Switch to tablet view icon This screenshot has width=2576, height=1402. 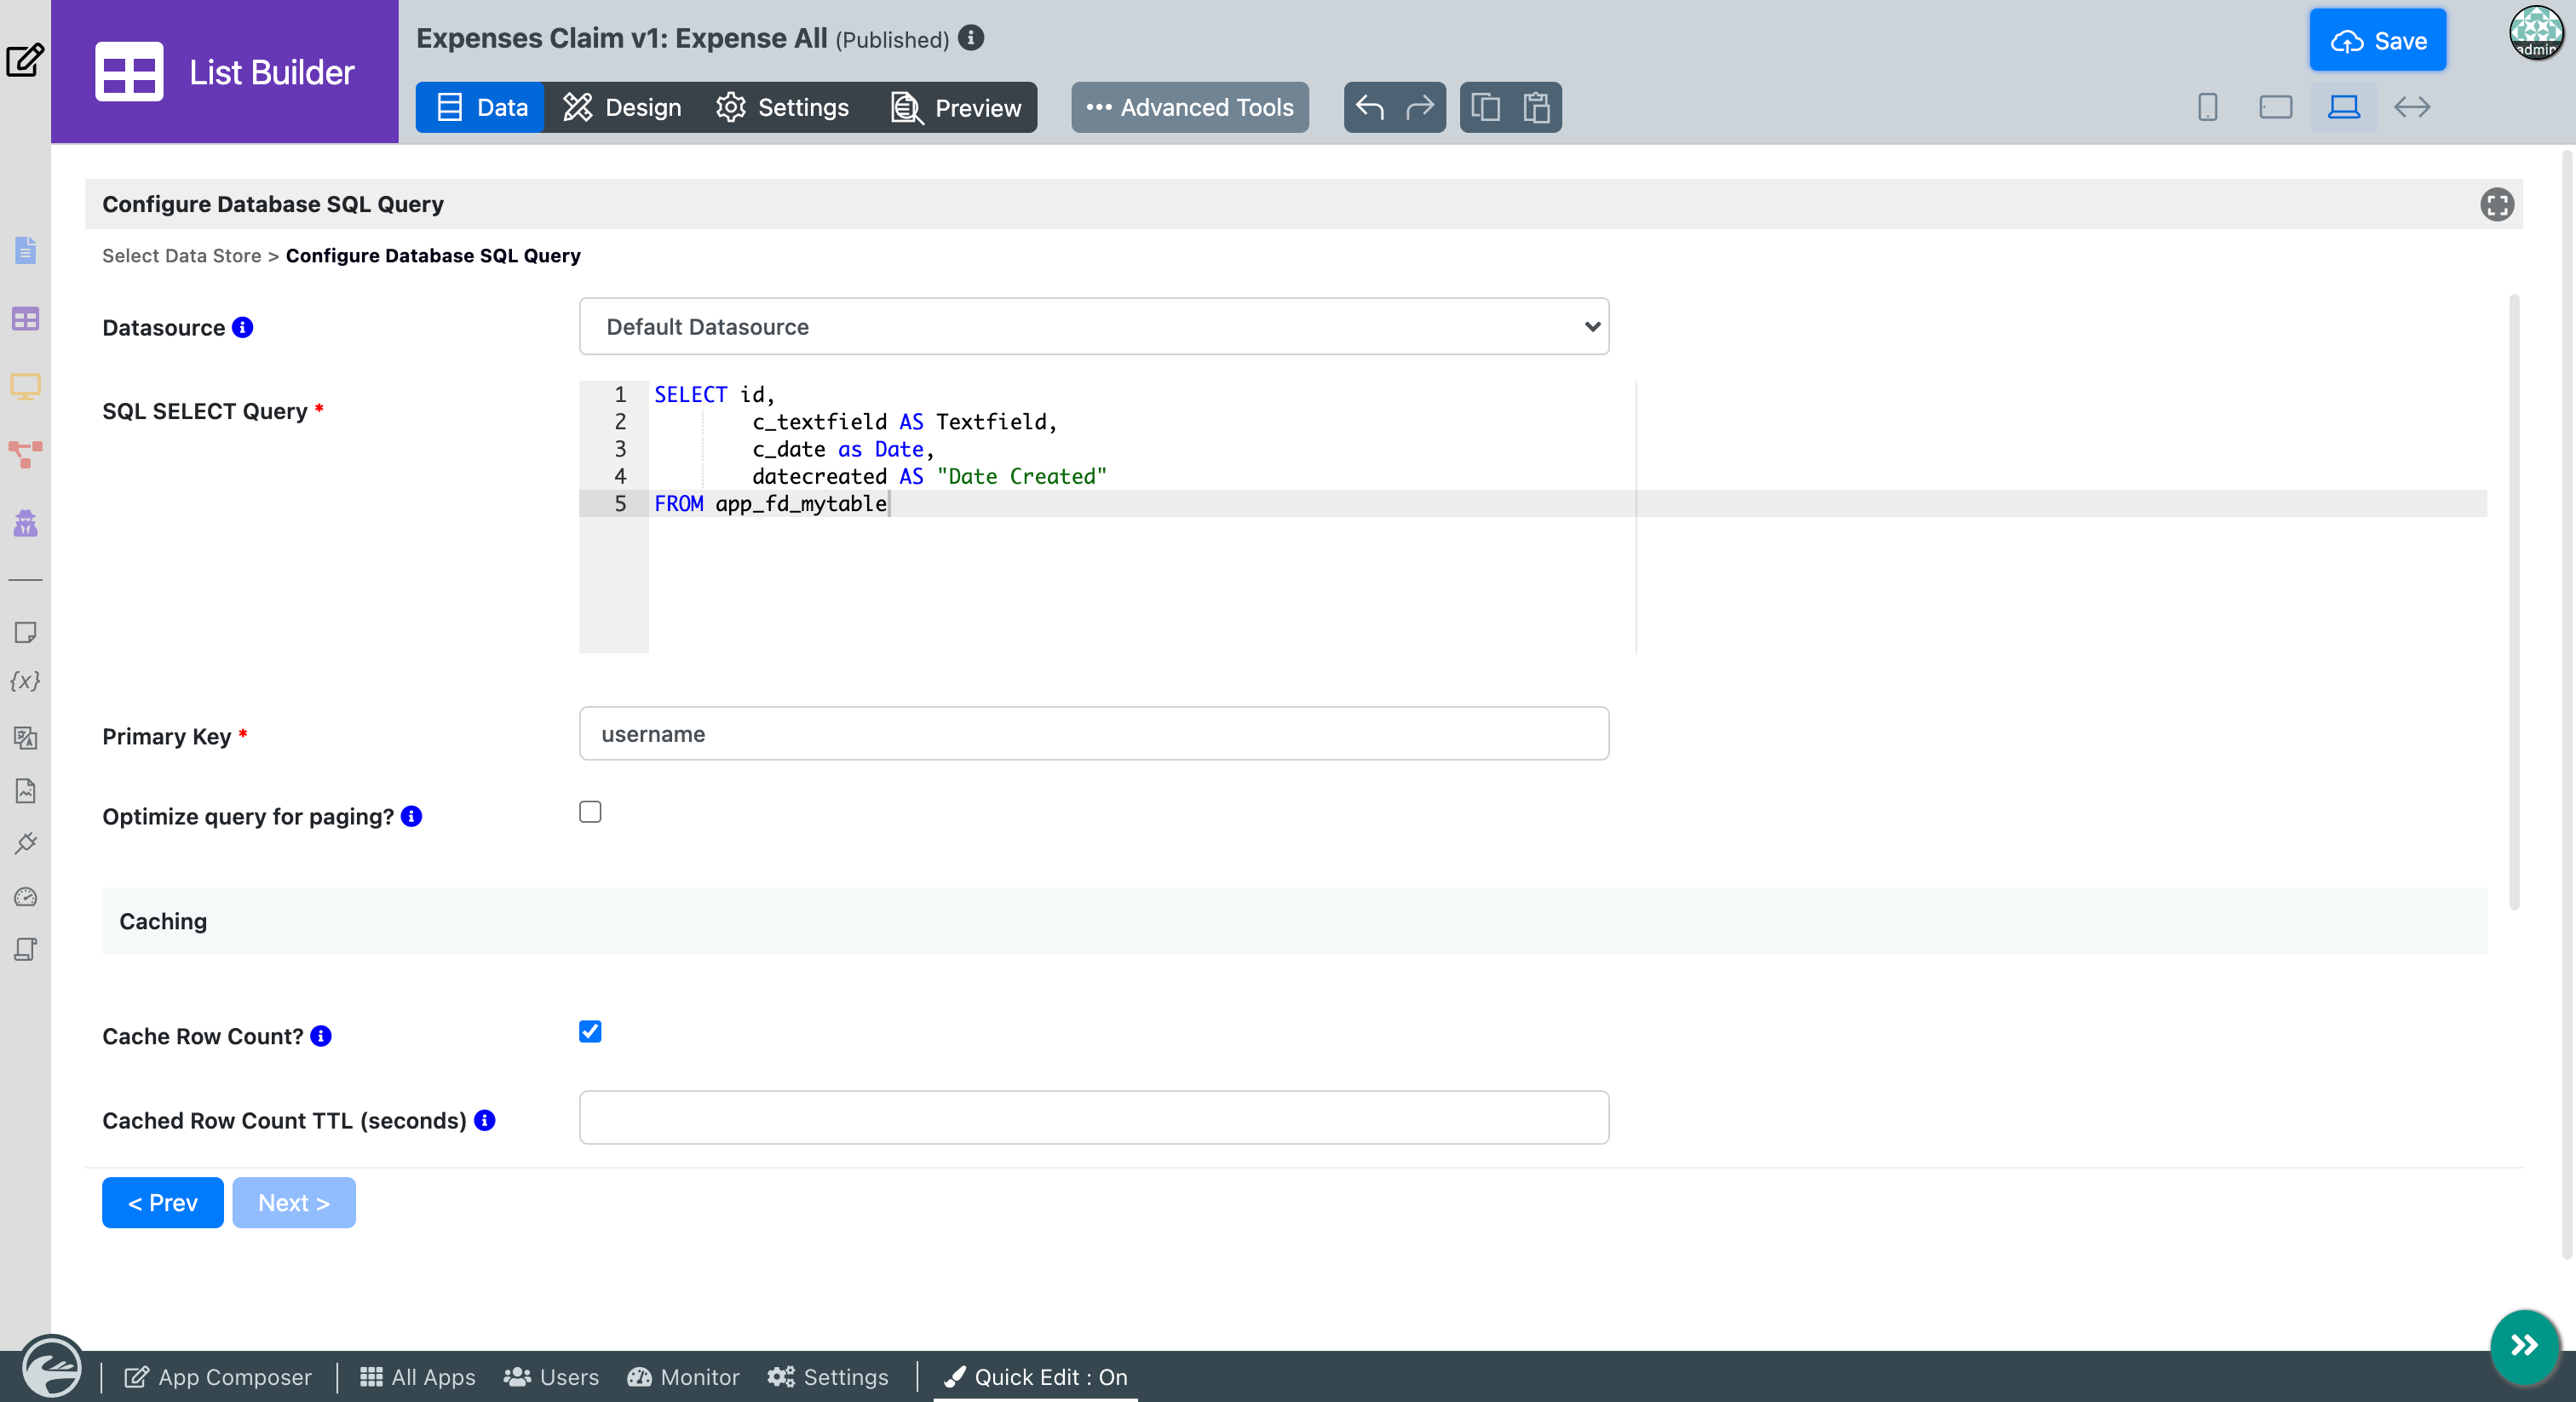tap(2275, 107)
